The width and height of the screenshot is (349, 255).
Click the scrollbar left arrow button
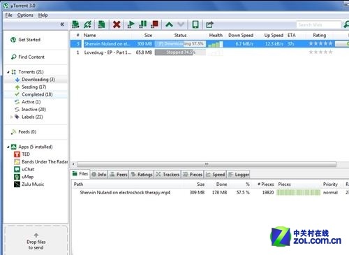pyautogui.click(x=73, y=164)
